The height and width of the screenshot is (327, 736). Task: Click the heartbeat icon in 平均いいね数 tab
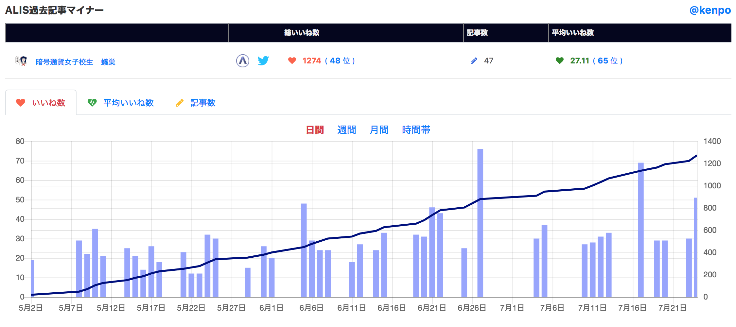click(x=92, y=103)
